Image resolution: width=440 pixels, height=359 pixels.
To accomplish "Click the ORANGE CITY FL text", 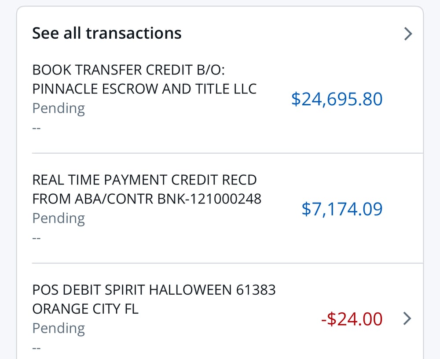I will (85, 309).
